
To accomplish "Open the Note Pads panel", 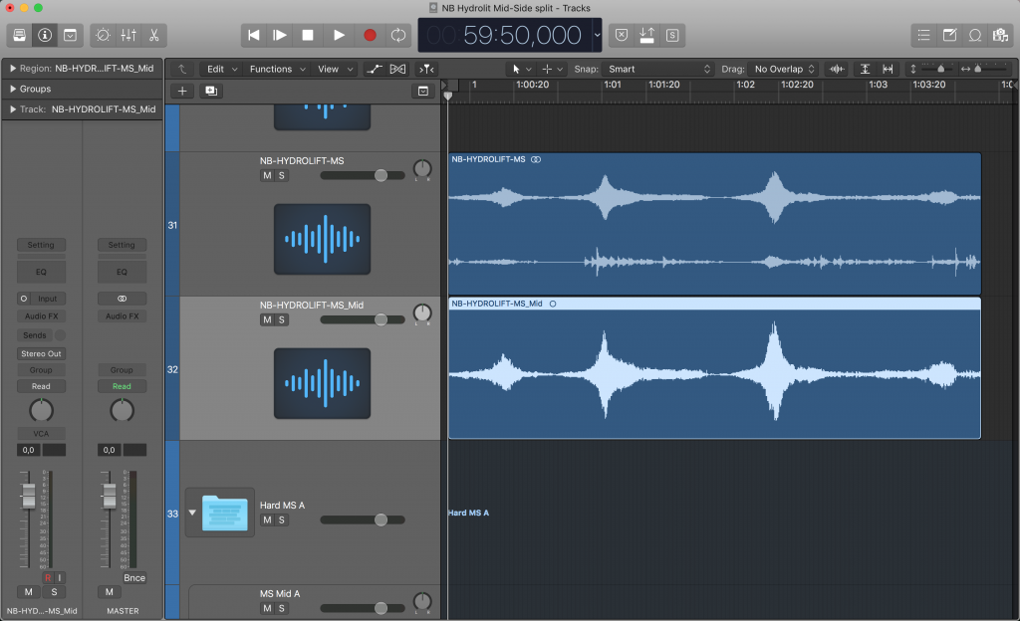I will pos(949,35).
